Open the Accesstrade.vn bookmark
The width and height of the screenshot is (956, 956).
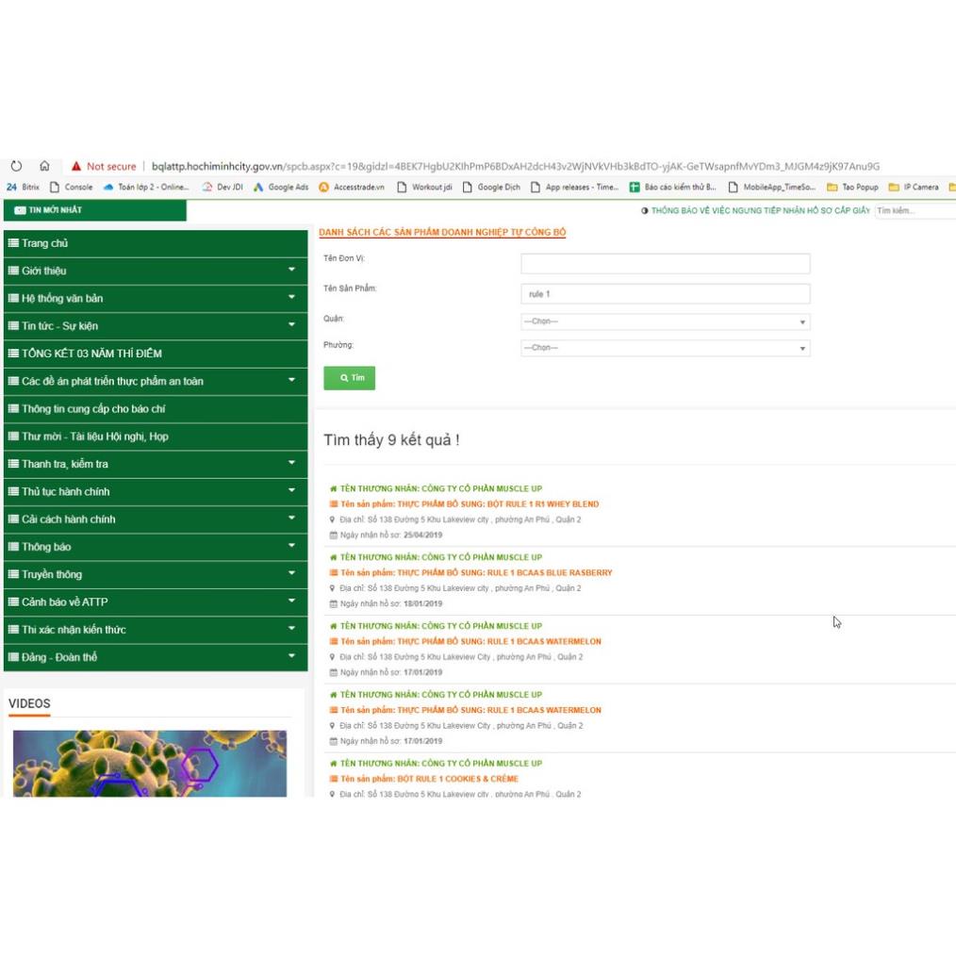click(x=352, y=188)
